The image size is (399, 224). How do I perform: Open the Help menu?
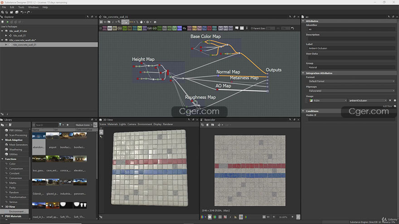45,7
